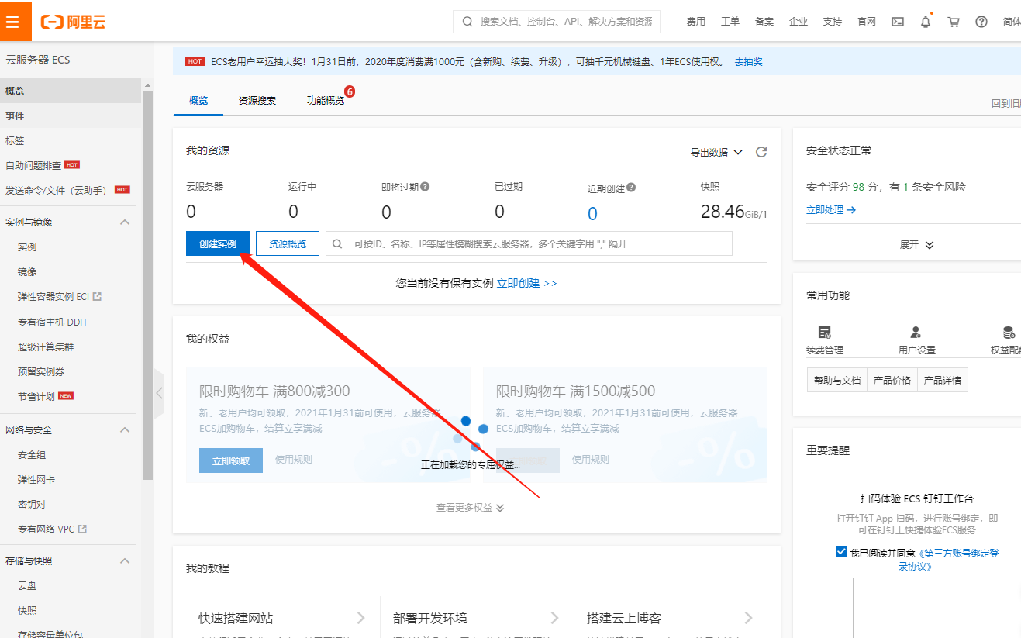Click the 立即创建 link
This screenshot has width=1021, height=638.
527,283
